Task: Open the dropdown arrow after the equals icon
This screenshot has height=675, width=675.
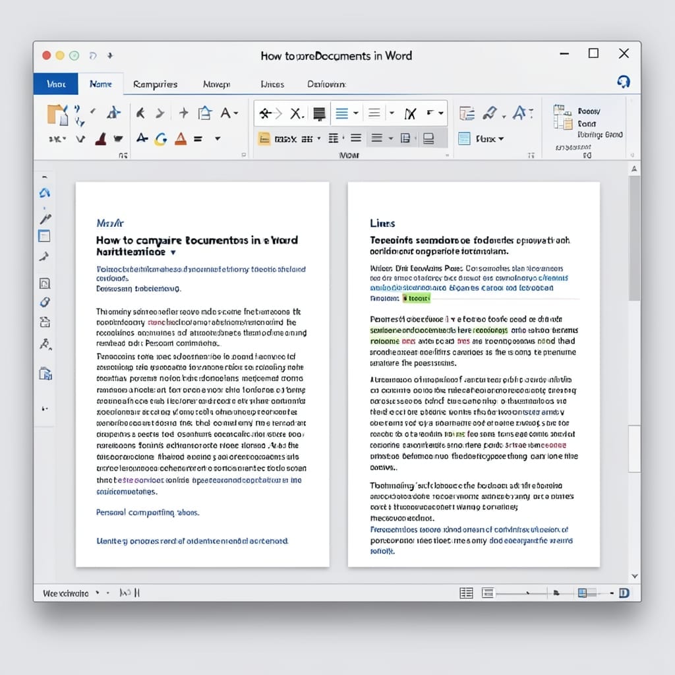Action: pos(218,138)
